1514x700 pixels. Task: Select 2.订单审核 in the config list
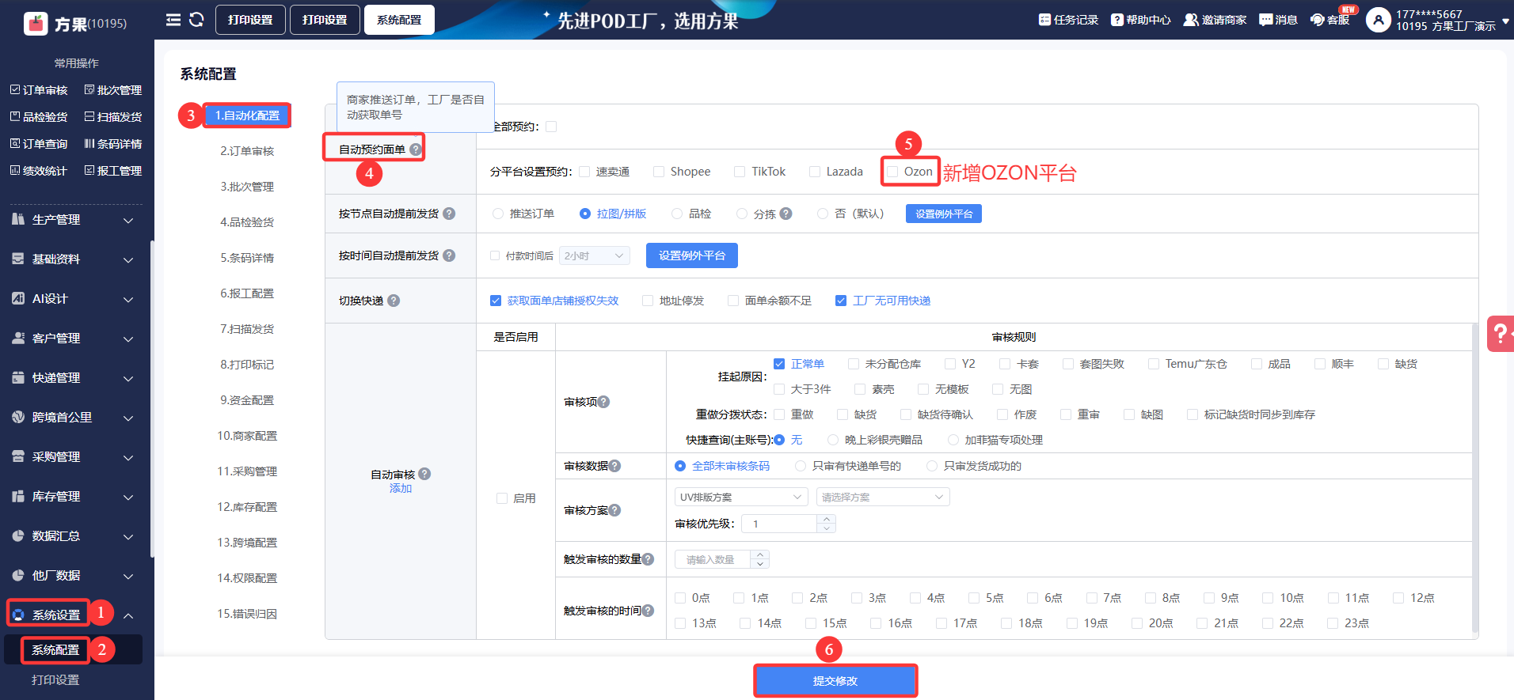pyautogui.click(x=247, y=151)
